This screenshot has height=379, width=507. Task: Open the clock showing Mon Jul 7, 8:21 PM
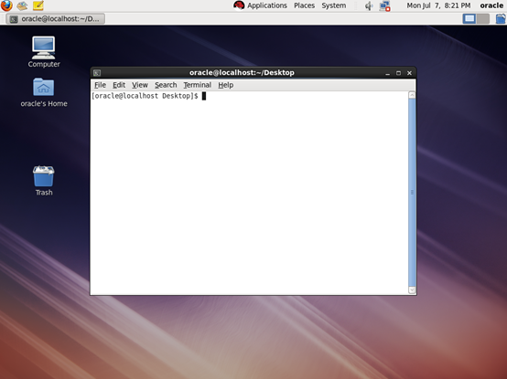point(438,5)
